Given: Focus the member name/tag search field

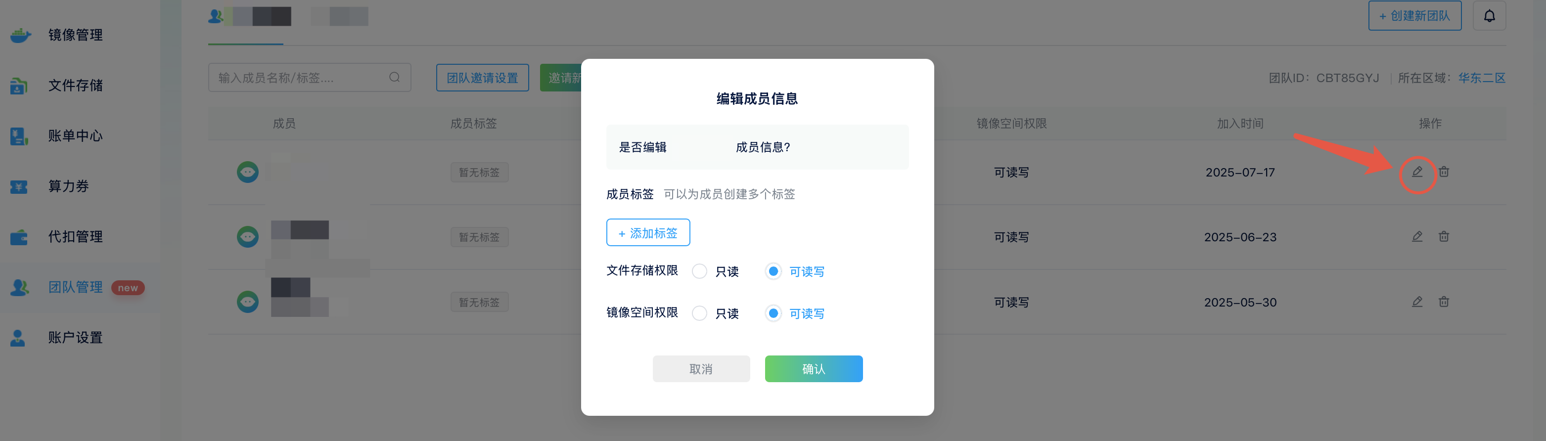Looking at the screenshot, I should (x=310, y=78).
